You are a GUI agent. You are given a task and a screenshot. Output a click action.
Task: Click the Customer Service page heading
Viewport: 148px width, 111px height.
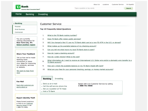click(x=51, y=24)
